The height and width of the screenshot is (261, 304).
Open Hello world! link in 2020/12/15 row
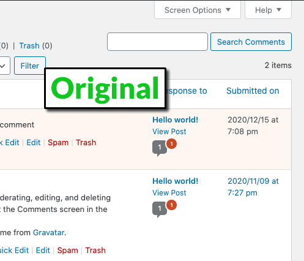pos(176,119)
